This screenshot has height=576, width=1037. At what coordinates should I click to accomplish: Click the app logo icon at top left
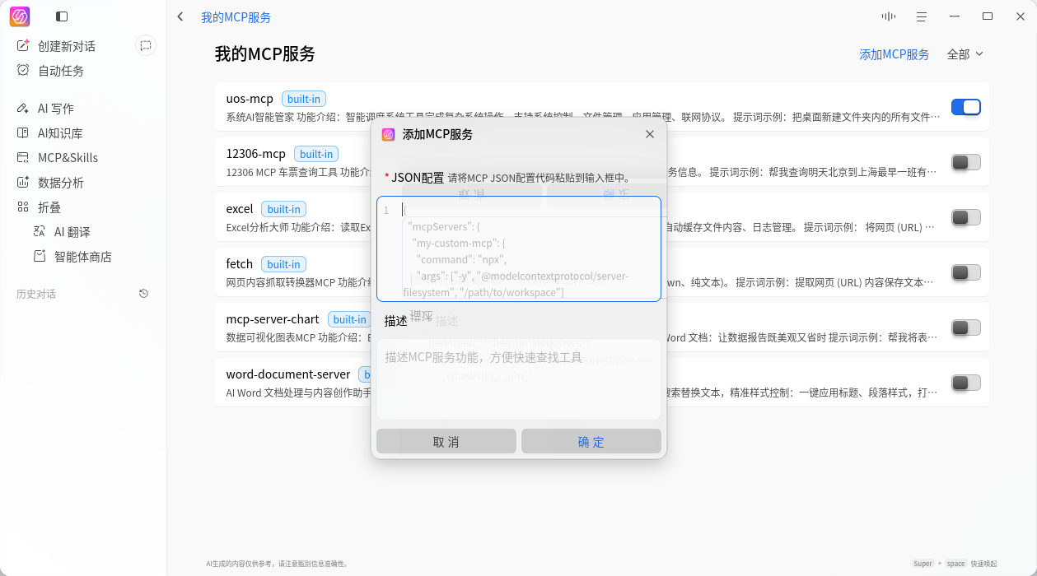click(20, 16)
